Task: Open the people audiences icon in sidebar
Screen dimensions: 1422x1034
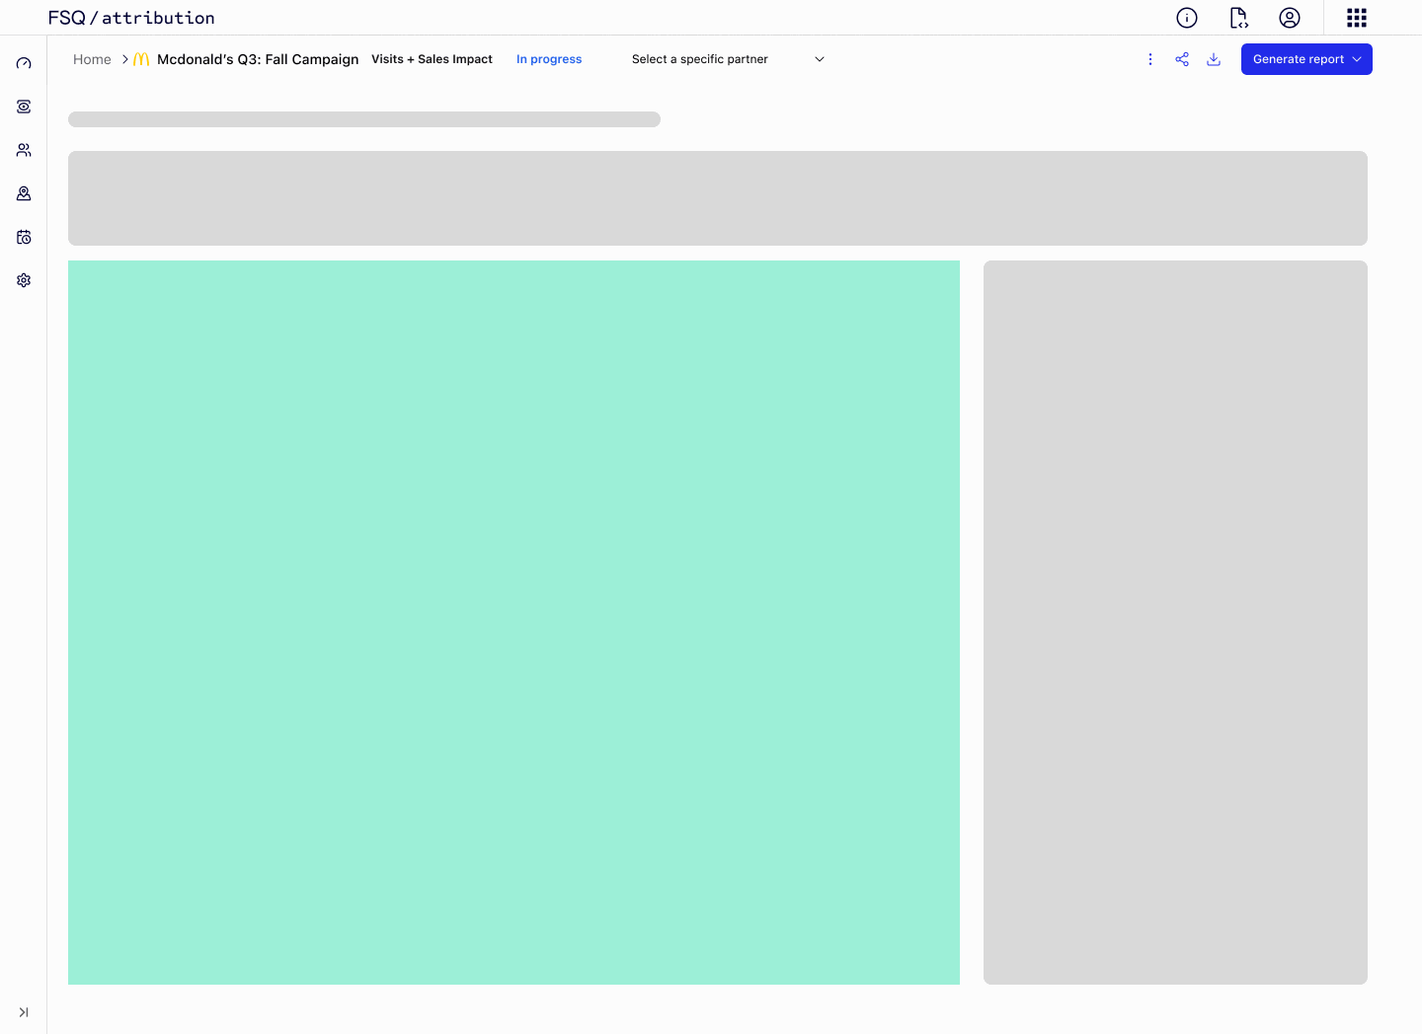Action: pos(24,150)
